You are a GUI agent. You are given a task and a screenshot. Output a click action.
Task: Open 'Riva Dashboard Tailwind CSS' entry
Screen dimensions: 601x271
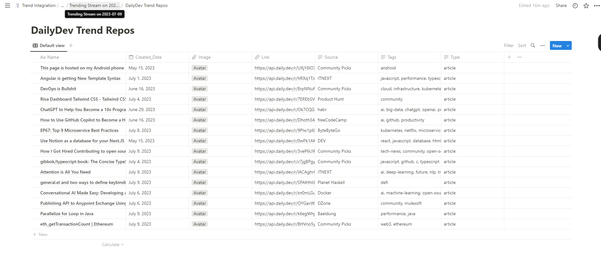83,99
